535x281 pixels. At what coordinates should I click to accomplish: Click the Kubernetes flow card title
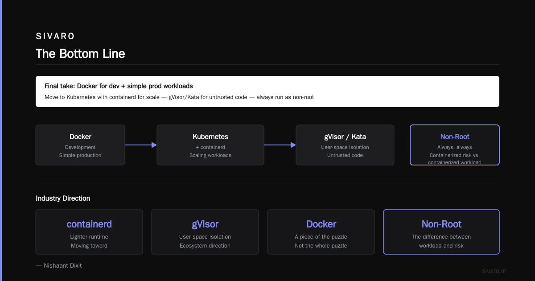click(210, 137)
